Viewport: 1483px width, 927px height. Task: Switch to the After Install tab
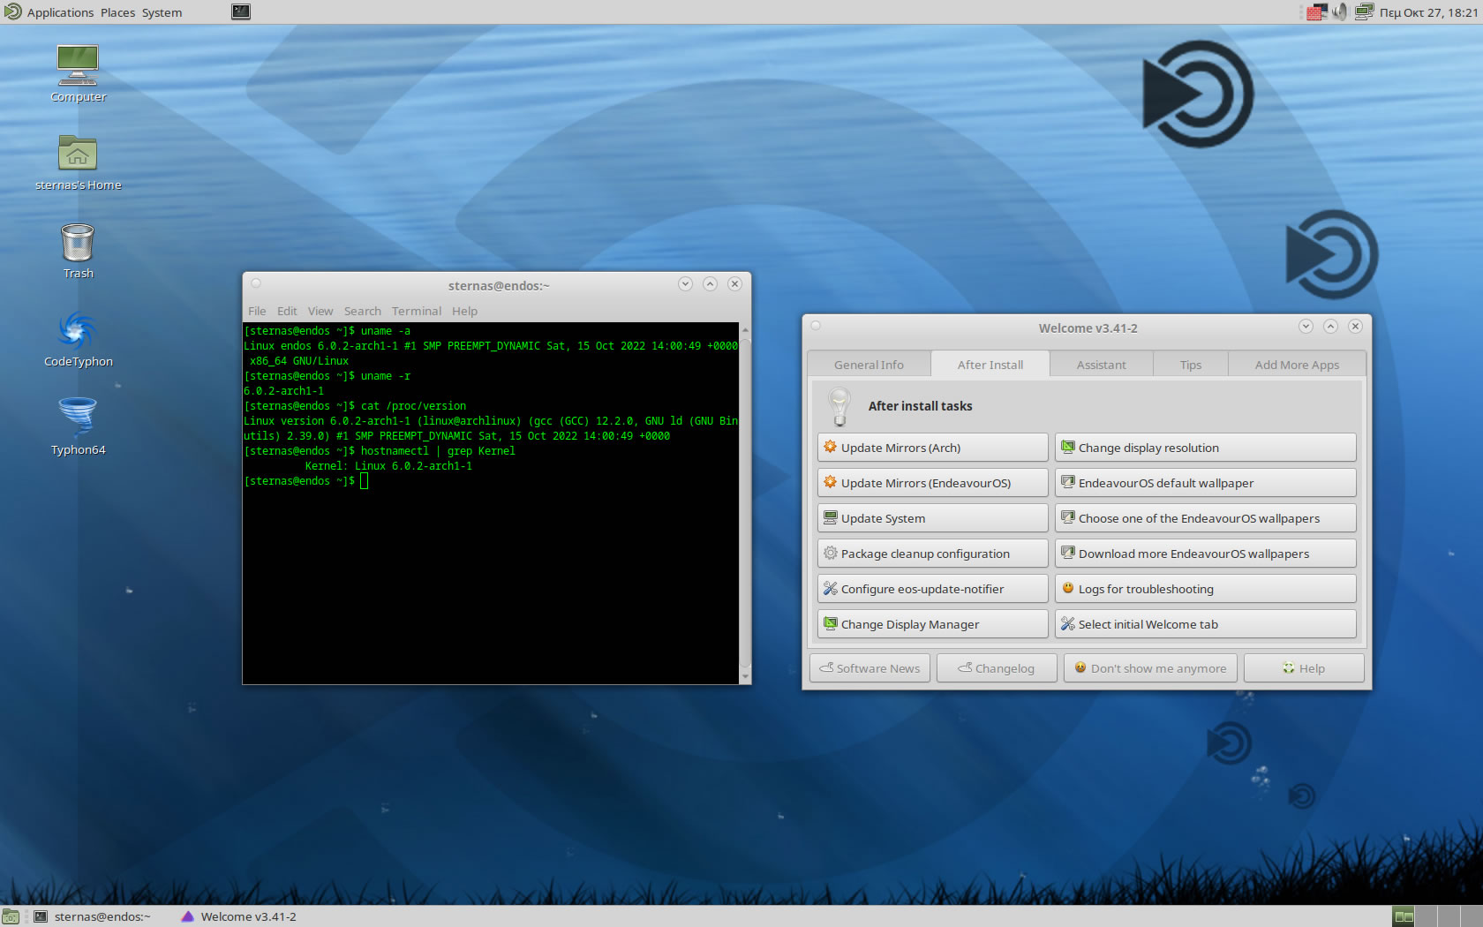pos(990,365)
